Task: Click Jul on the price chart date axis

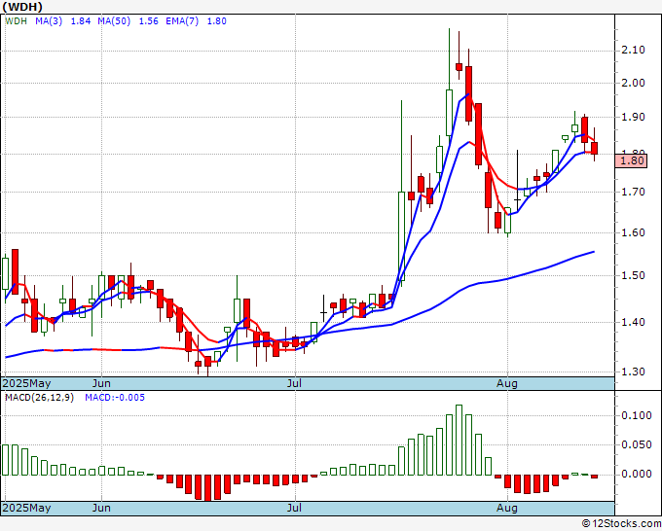Action: click(294, 383)
